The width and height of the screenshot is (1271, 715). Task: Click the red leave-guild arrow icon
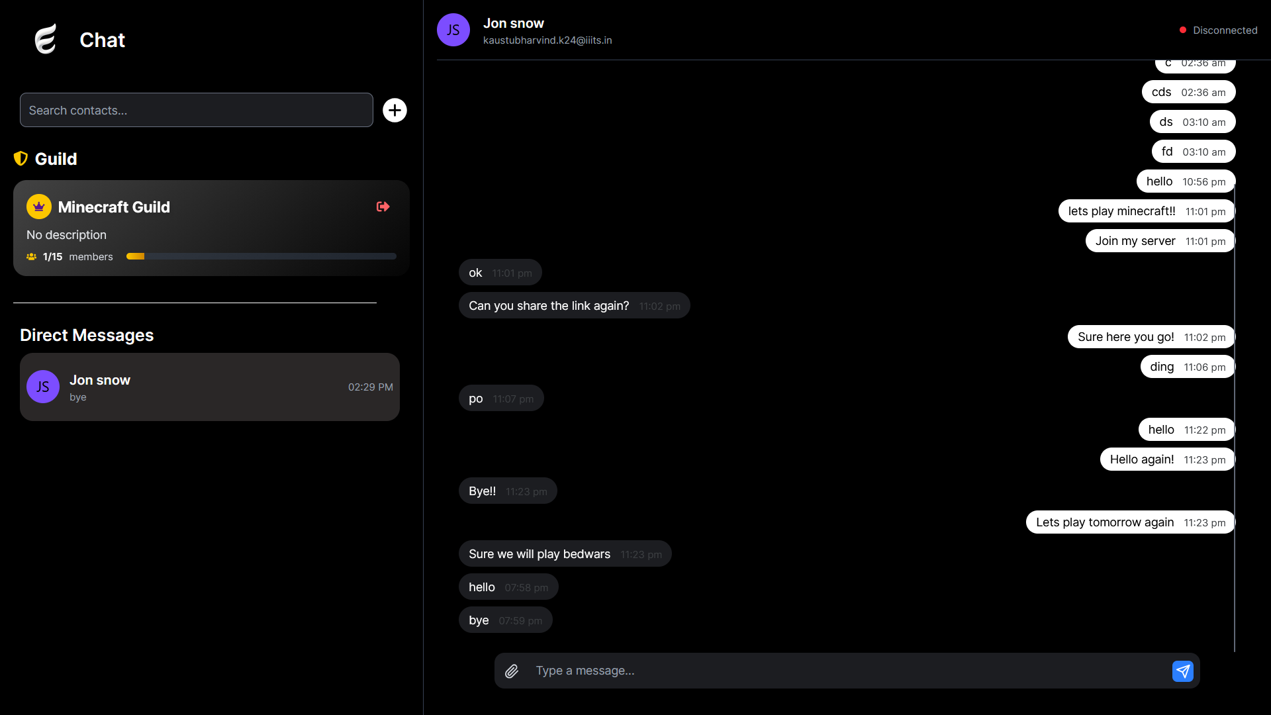[x=383, y=207]
